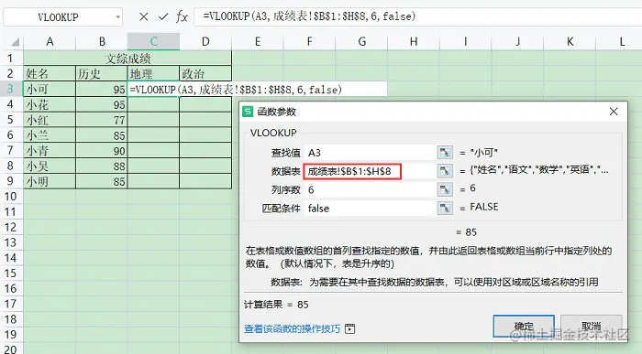Click the WPS S icon in dialog title
Image resolution: width=642 pixels, height=354 pixels.
(x=248, y=112)
